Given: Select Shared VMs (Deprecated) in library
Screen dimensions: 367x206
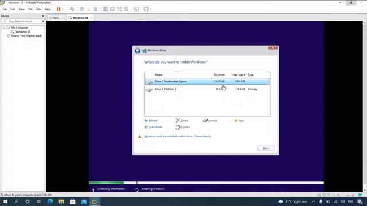Looking at the screenshot, I should pos(26,36).
